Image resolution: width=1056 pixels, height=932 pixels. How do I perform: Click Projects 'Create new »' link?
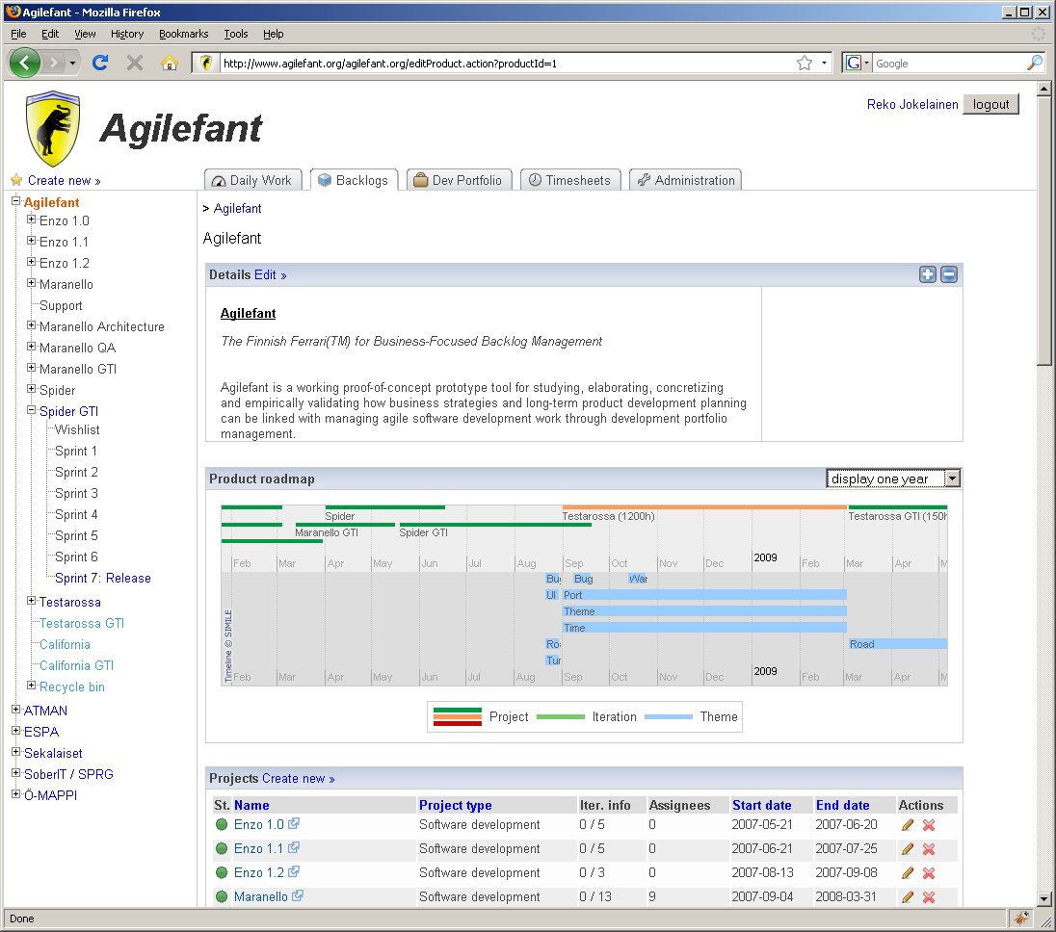[299, 778]
